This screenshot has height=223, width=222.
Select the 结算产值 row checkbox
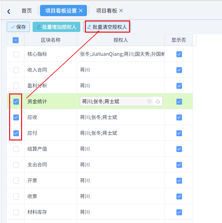click(16, 149)
